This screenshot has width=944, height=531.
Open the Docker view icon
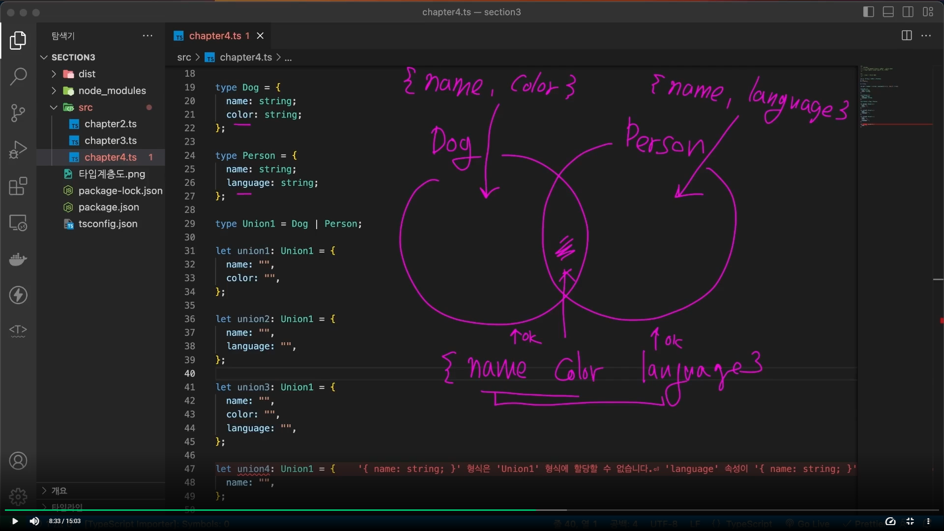[18, 259]
